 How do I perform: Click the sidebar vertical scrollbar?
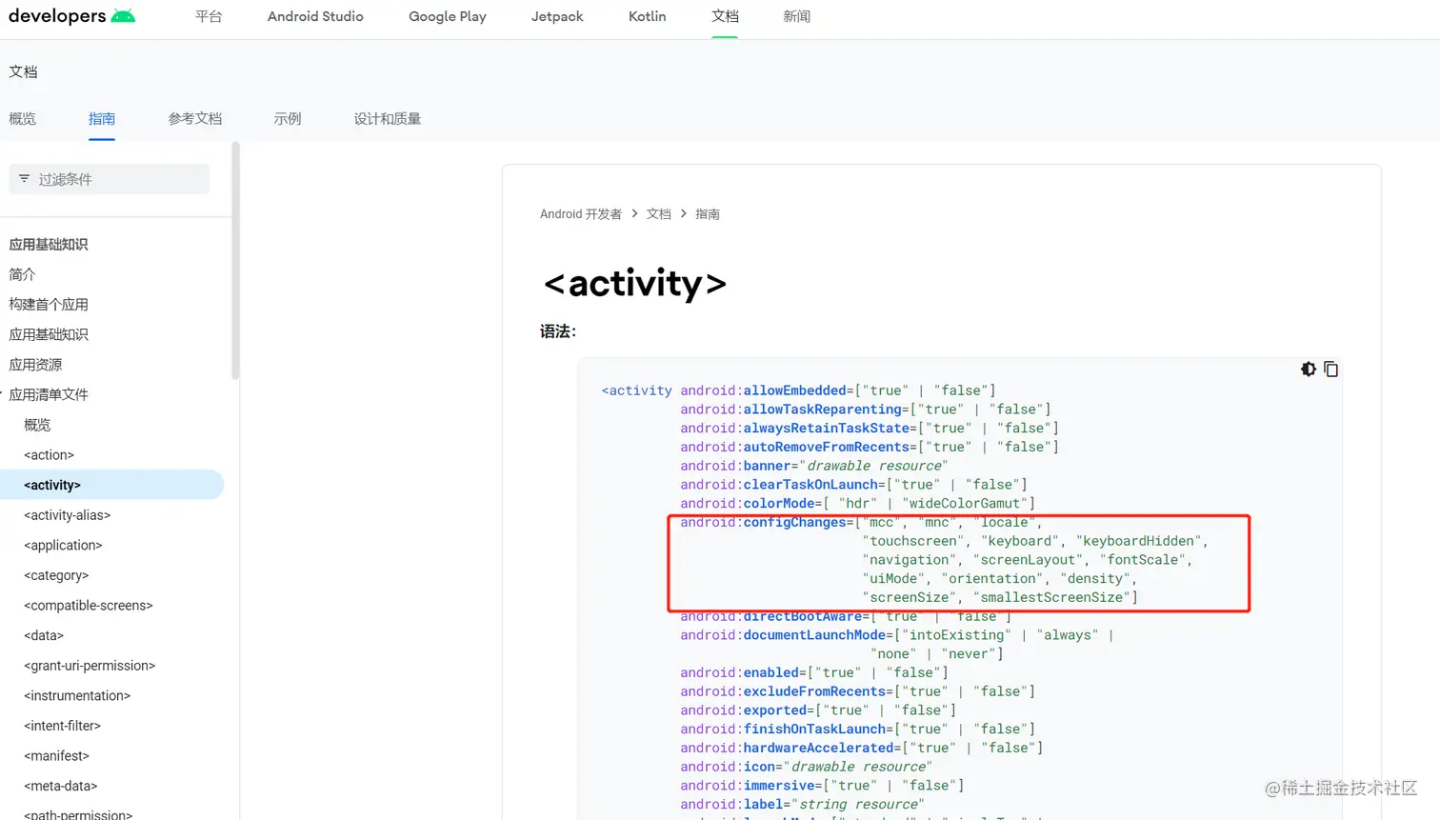click(235, 262)
